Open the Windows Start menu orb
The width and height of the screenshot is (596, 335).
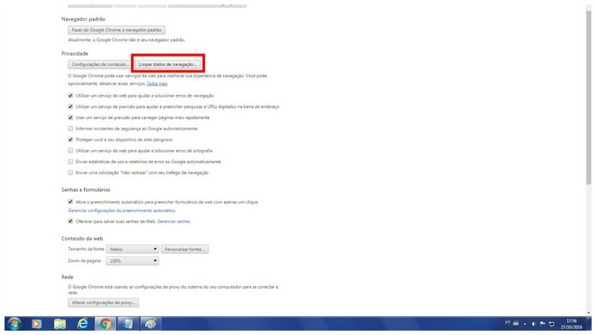point(15,324)
